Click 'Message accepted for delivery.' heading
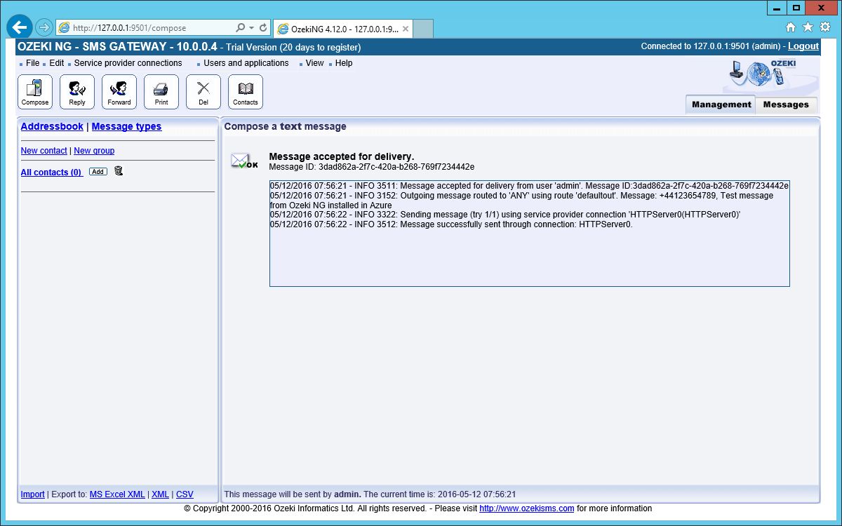842x526 pixels. [x=342, y=156]
